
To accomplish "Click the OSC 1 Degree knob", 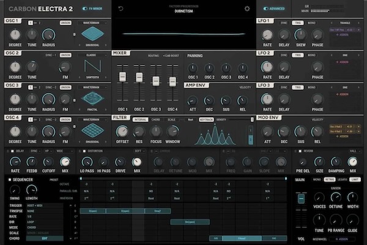I will tap(15, 35).
